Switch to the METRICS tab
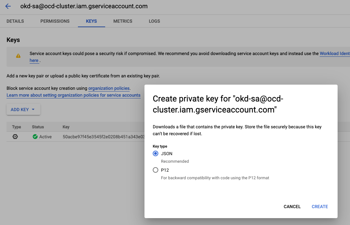This screenshot has width=350, height=225. (123, 21)
